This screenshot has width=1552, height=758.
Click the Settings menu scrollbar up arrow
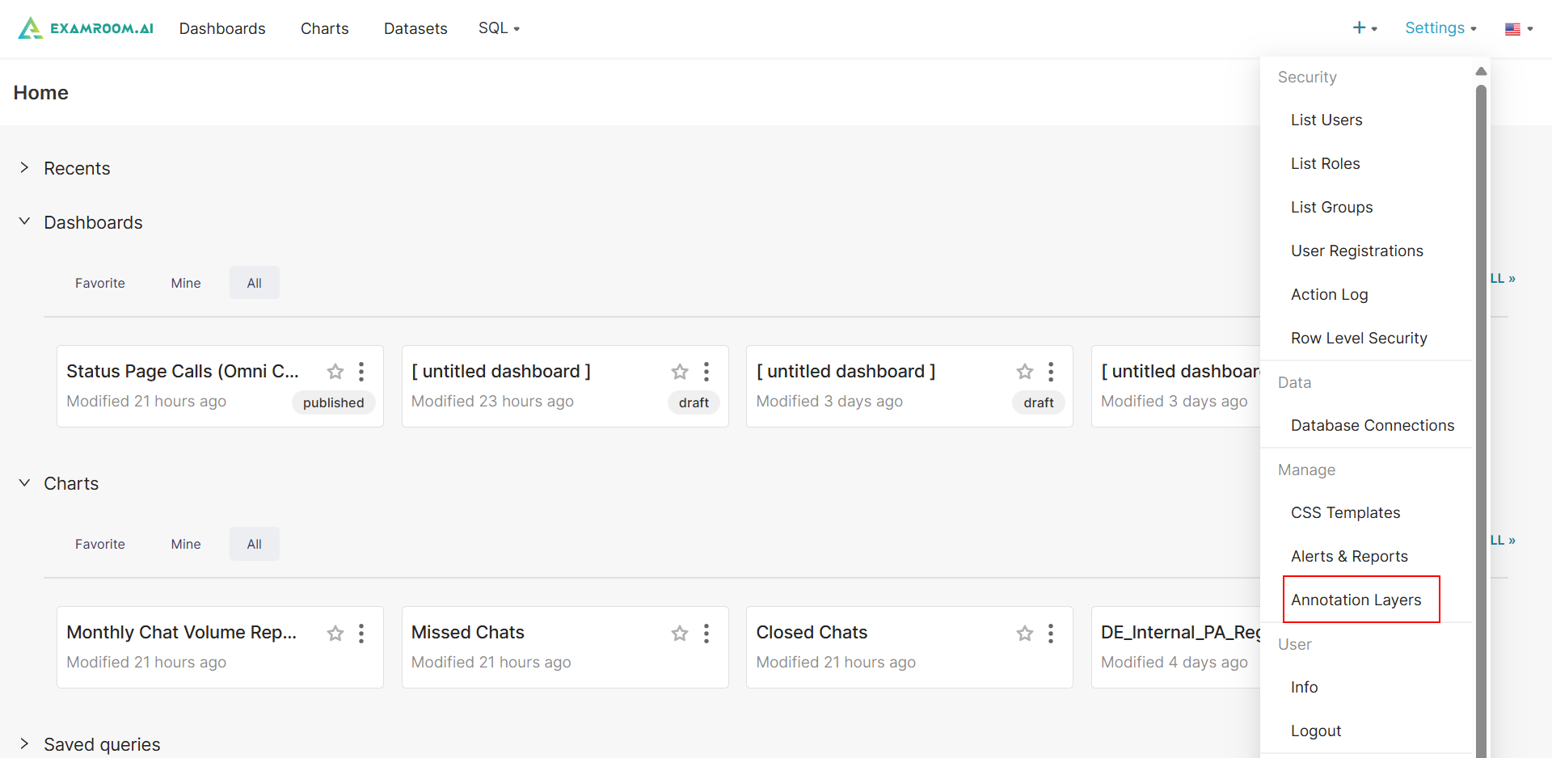1481,72
